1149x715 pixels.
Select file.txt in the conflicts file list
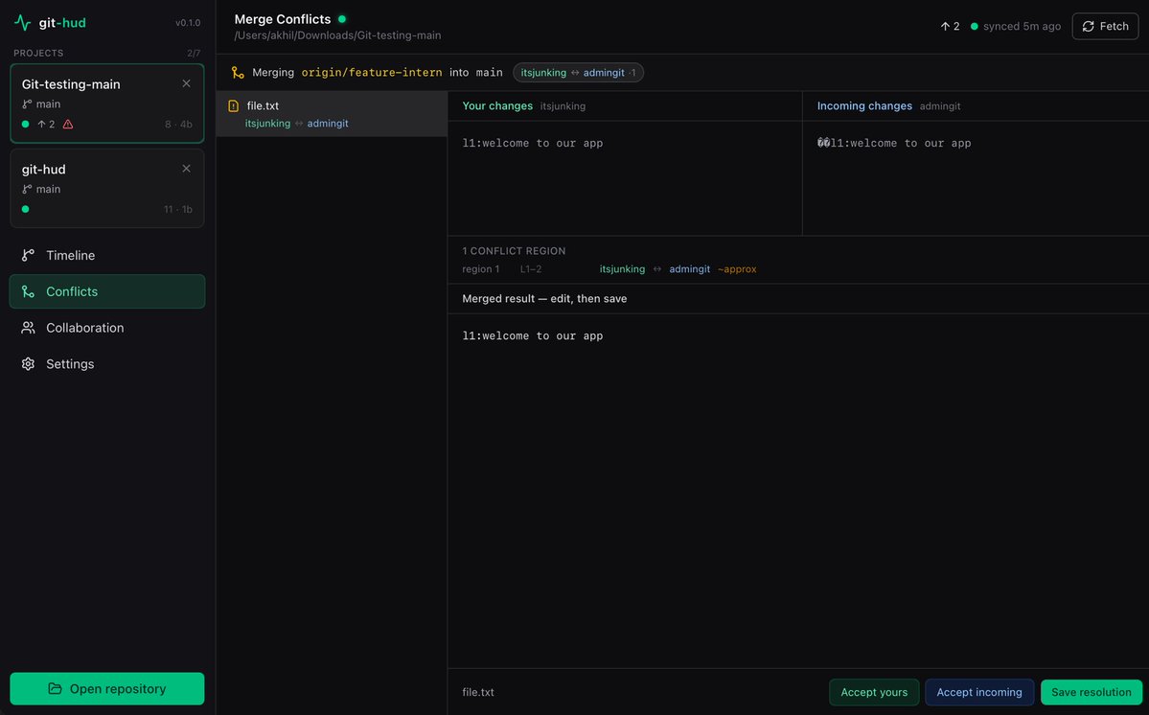coord(332,113)
